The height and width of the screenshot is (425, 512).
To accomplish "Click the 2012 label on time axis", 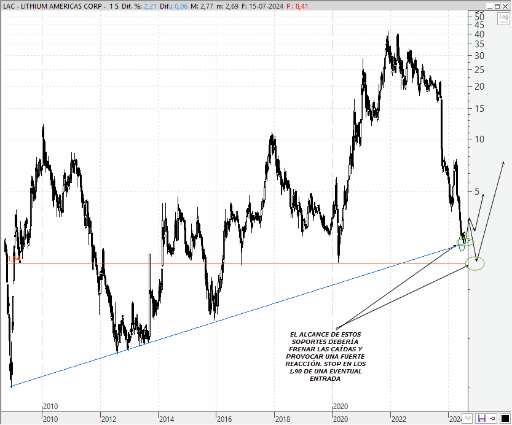I will (x=108, y=419).
